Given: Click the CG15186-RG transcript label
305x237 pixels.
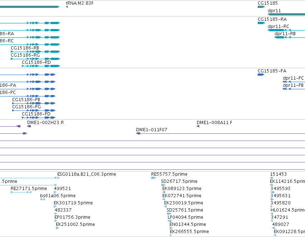Looking at the screenshot, I should (x=25, y=55).
